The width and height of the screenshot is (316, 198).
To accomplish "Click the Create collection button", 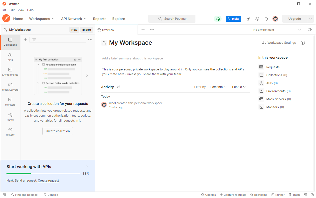I will [58, 131].
